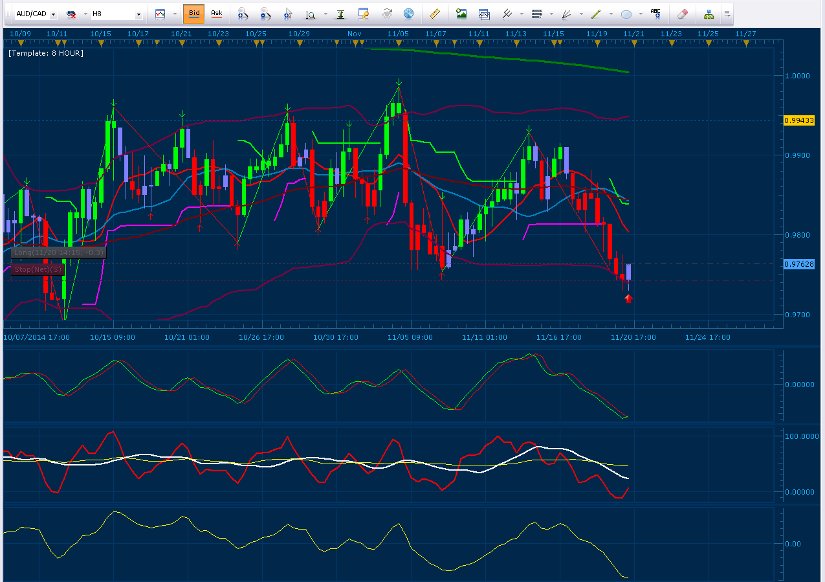Click the 11/05 09:00 time axis label
Viewport: 825px width, 582px height.
[x=410, y=337]
